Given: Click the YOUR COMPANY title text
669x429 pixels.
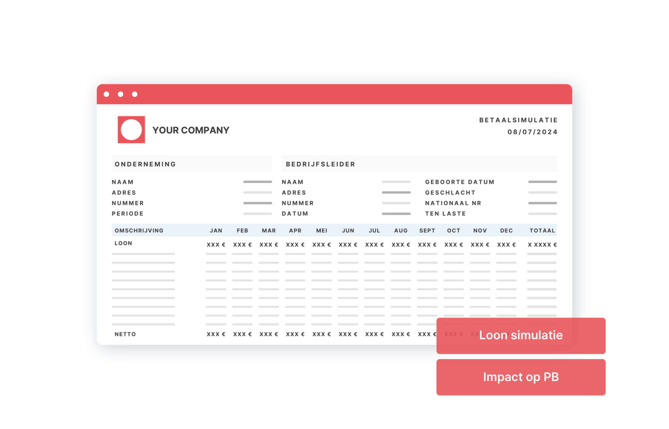Looking at the screenshot, I should coord(191,130).
